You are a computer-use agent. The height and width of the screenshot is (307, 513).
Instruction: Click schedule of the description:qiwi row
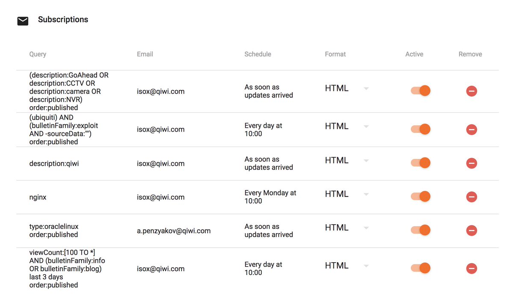point(269,163)
